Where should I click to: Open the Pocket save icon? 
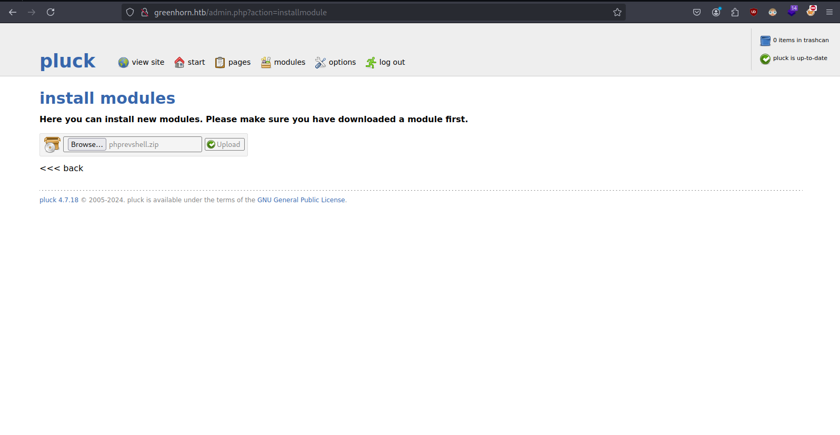pyautogui.click(x=697, y=12)
